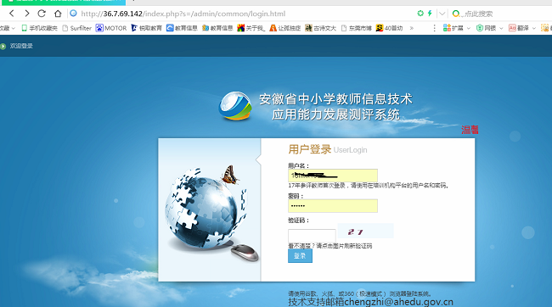Click the address bar URL
This screenshot has height=307, width=552.
(183, 14)
